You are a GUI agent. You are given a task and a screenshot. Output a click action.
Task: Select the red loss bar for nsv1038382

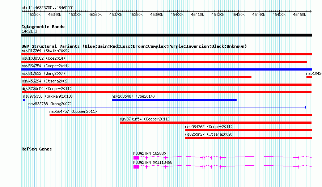[x=164, y=62]
